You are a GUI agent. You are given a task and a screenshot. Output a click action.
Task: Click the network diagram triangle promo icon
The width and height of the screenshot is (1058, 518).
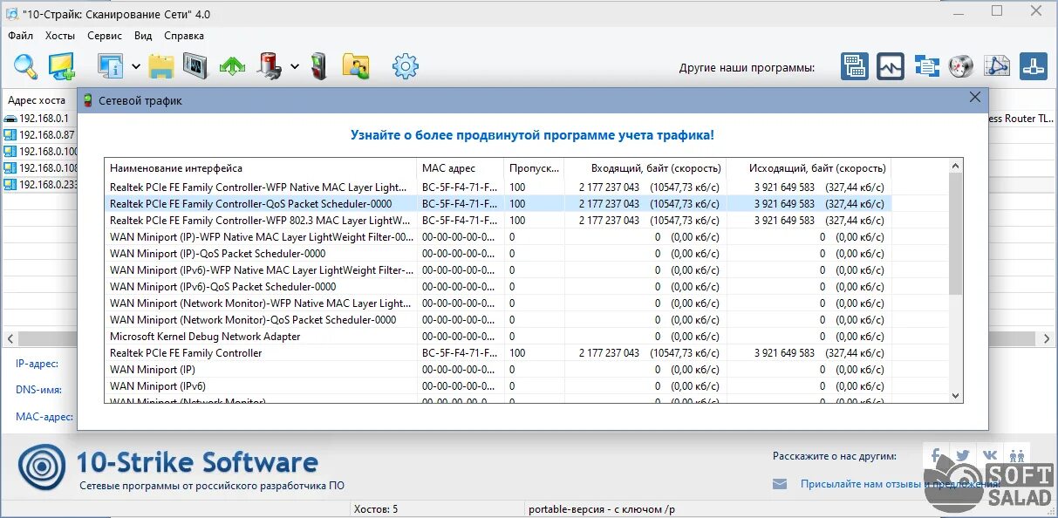click(997, 67)
